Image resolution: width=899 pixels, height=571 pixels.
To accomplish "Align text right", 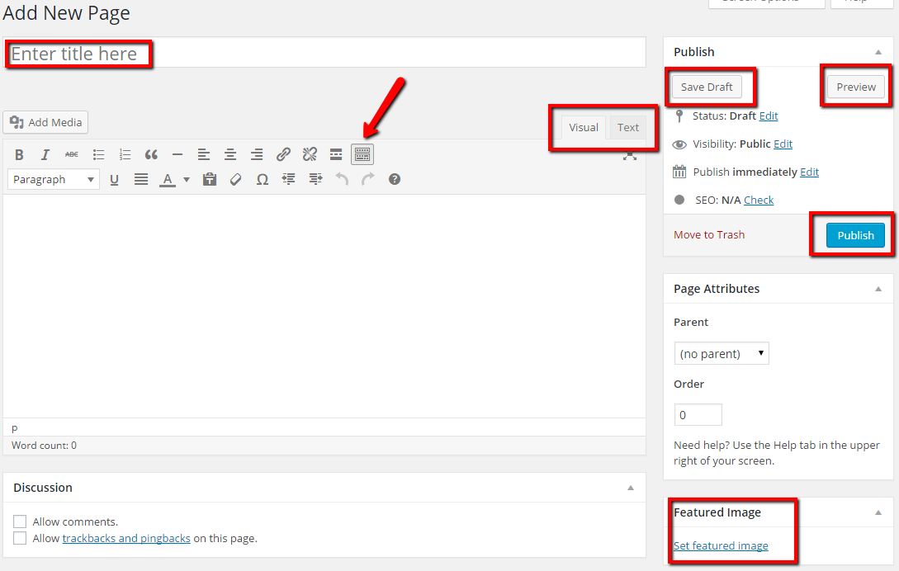I will click(257, 154).
